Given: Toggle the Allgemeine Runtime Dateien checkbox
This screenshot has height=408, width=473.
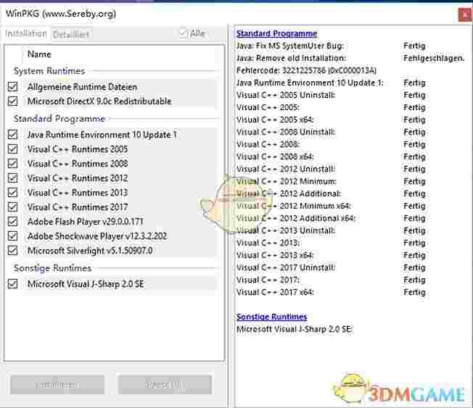Looking at the screenshot, I should click(x=12, y=87).
